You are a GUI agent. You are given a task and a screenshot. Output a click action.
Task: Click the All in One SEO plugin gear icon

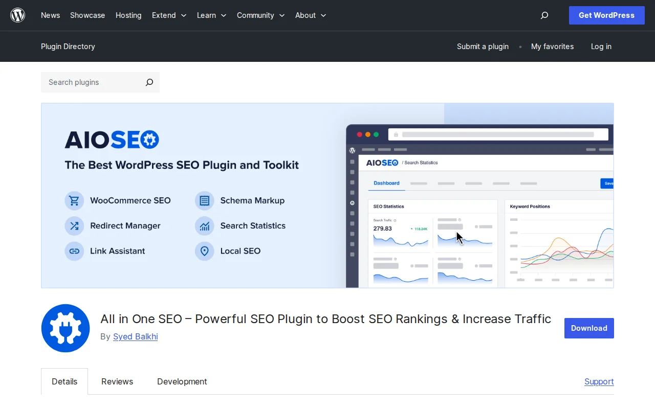click(x=65, y=328)
